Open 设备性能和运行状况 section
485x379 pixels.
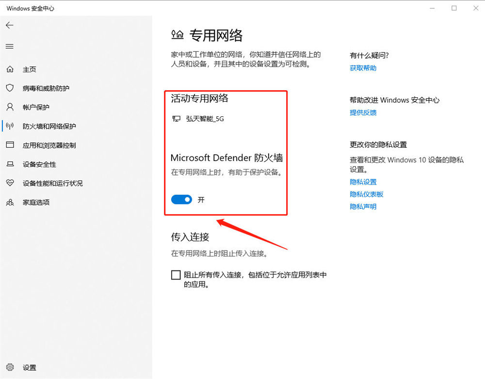pos(52,183)
